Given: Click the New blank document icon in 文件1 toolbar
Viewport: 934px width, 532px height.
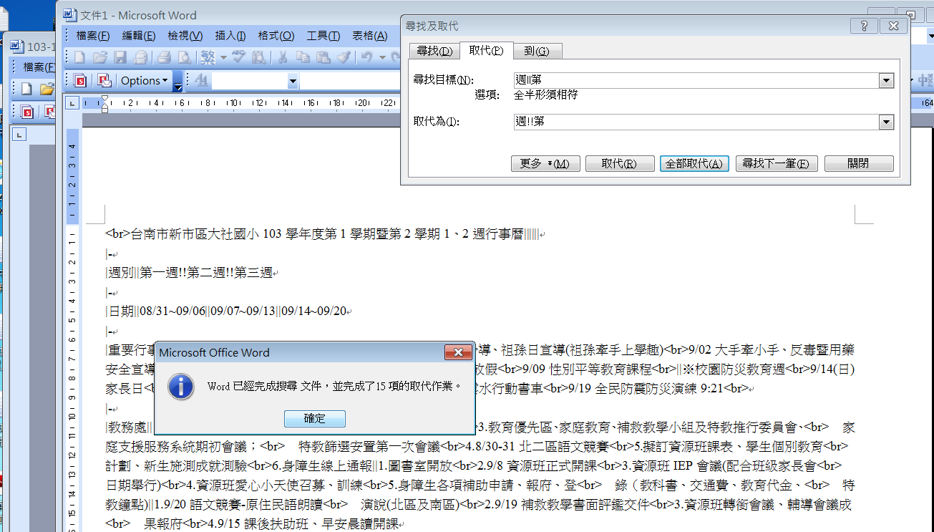Looking at the screenshot, I should point(80,57).
